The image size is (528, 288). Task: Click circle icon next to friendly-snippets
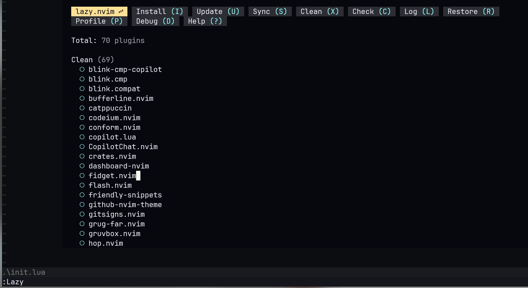(82, 195)
